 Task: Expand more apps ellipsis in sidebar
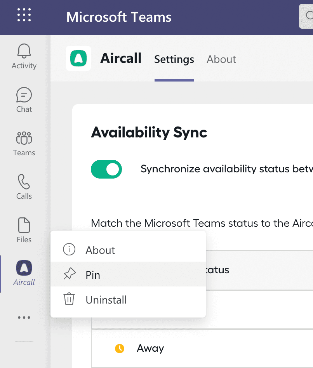tap(24, 318)
